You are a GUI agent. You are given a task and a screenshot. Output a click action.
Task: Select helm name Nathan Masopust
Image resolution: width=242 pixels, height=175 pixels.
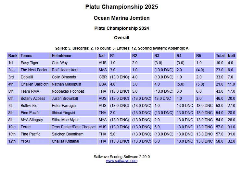(66, 84)
